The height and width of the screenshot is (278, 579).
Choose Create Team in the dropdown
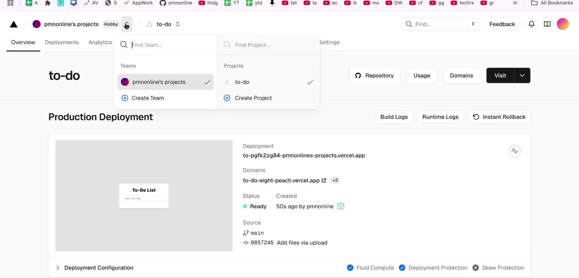(165, 98)
